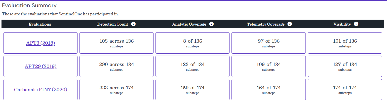This screenshot has width=387, height=105.
Task: Click the Detection Count header label
Action: tap(112, 24)
